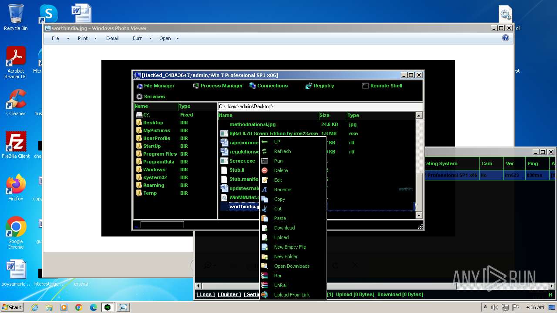Click the path field C:\Users\admin\Desktop\
This screenshot has width=557, height=313.
[320, 107]
